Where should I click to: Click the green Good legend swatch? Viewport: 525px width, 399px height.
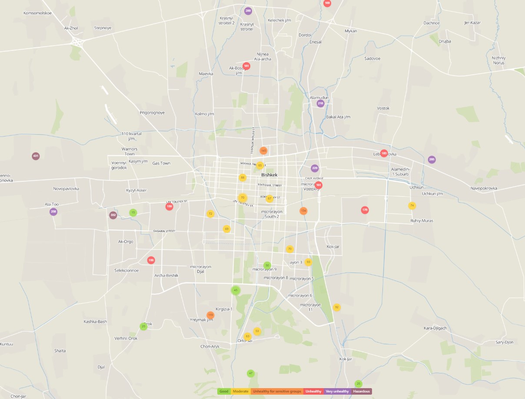pyautogui.click(x=223, y=391)
